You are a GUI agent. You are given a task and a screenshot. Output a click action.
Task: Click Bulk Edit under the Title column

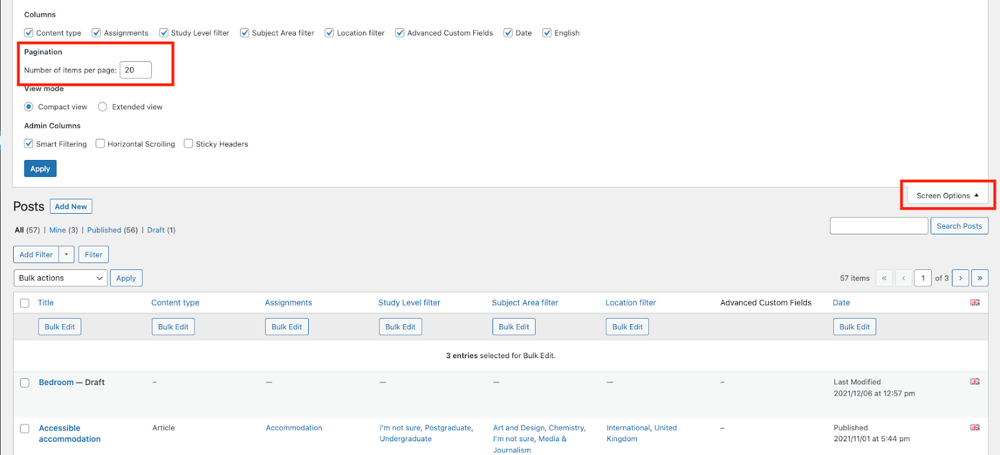click(60, 327)
